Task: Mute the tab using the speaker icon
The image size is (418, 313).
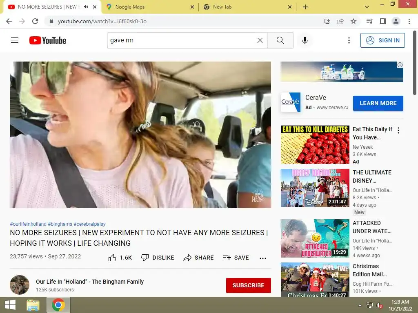Action: pos(86,7)
